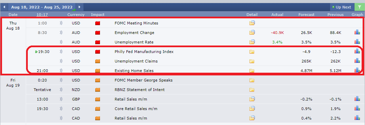
Task: Show graph for GBP Retail Sales m/m
Action: (x=357, y=99)
